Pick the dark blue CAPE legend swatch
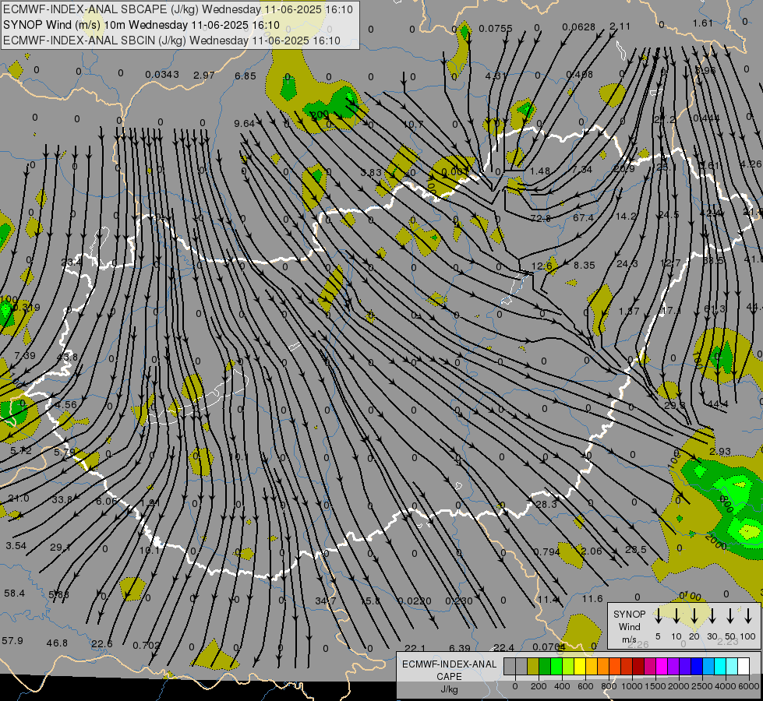 tap(697, 667)
